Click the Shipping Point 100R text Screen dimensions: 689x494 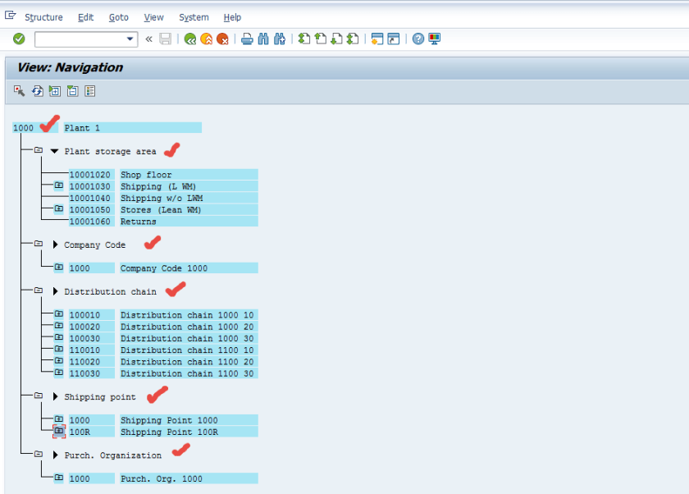coord(169,432)
